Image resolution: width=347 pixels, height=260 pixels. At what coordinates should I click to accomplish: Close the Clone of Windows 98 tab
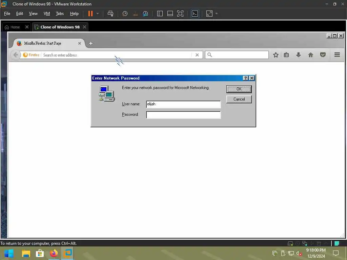tap(84, 27)
